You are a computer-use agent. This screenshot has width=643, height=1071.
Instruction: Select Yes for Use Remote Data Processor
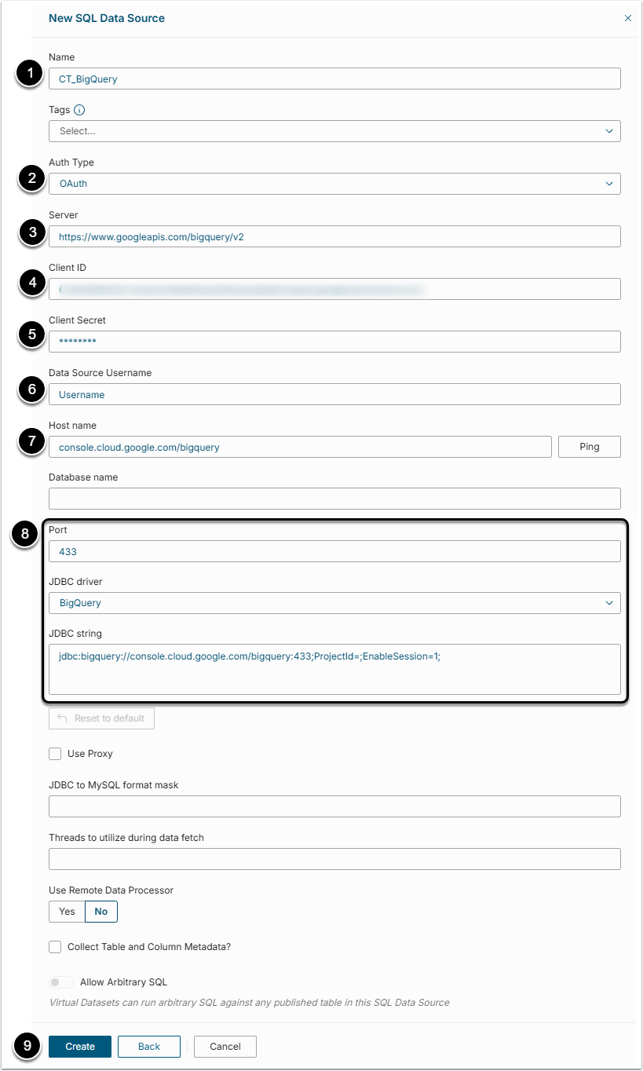67,912
